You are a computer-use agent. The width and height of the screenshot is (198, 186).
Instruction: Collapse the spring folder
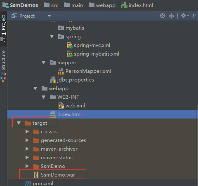point(52,37)
